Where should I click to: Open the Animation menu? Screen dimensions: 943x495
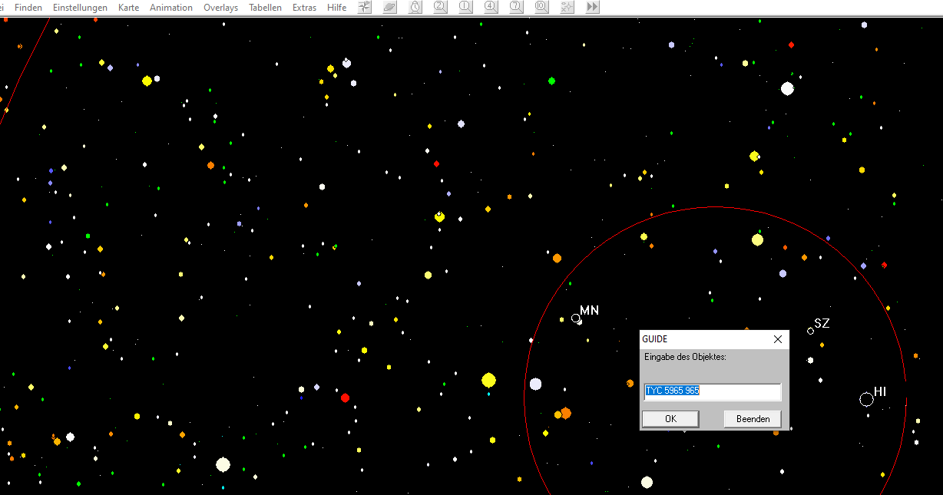pyautogui.click(x=171, y=8)
